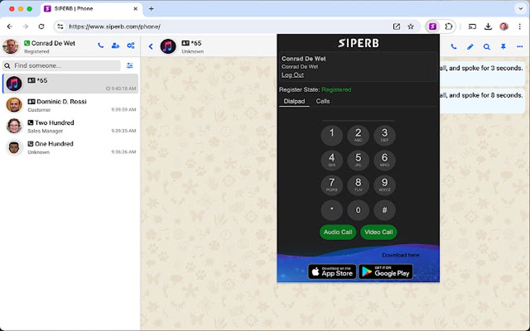This screenshot has width=530, height=331.
Task: Open settings via the gear icon
Action: (x=131, y=46)
